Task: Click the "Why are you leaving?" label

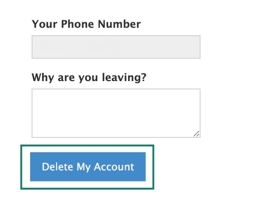Action: tap(89, 78)
